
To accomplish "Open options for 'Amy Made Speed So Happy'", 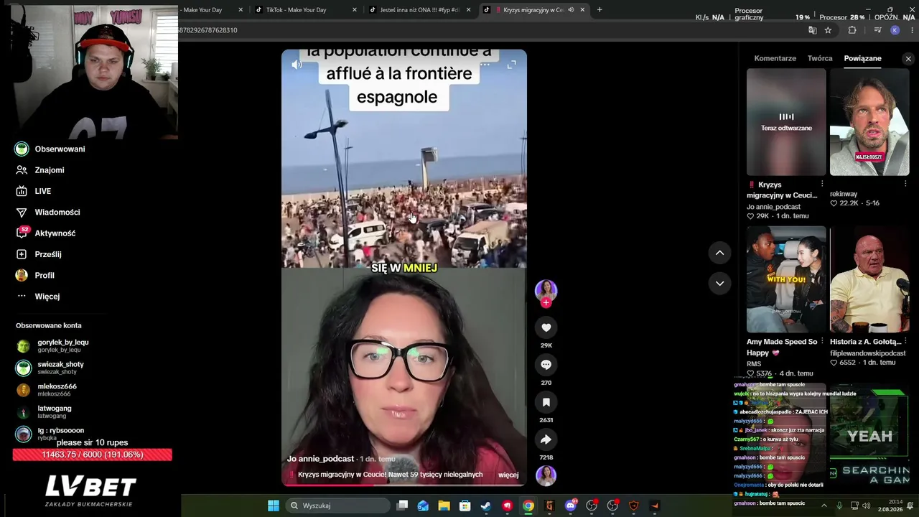I will pos(822,342).
